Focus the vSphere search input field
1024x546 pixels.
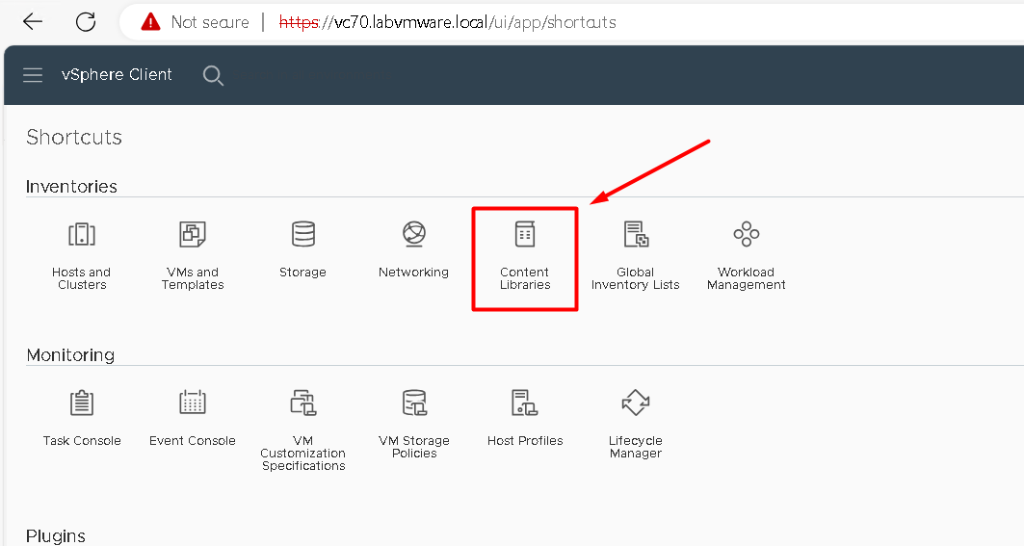click(x=316, y=76)
